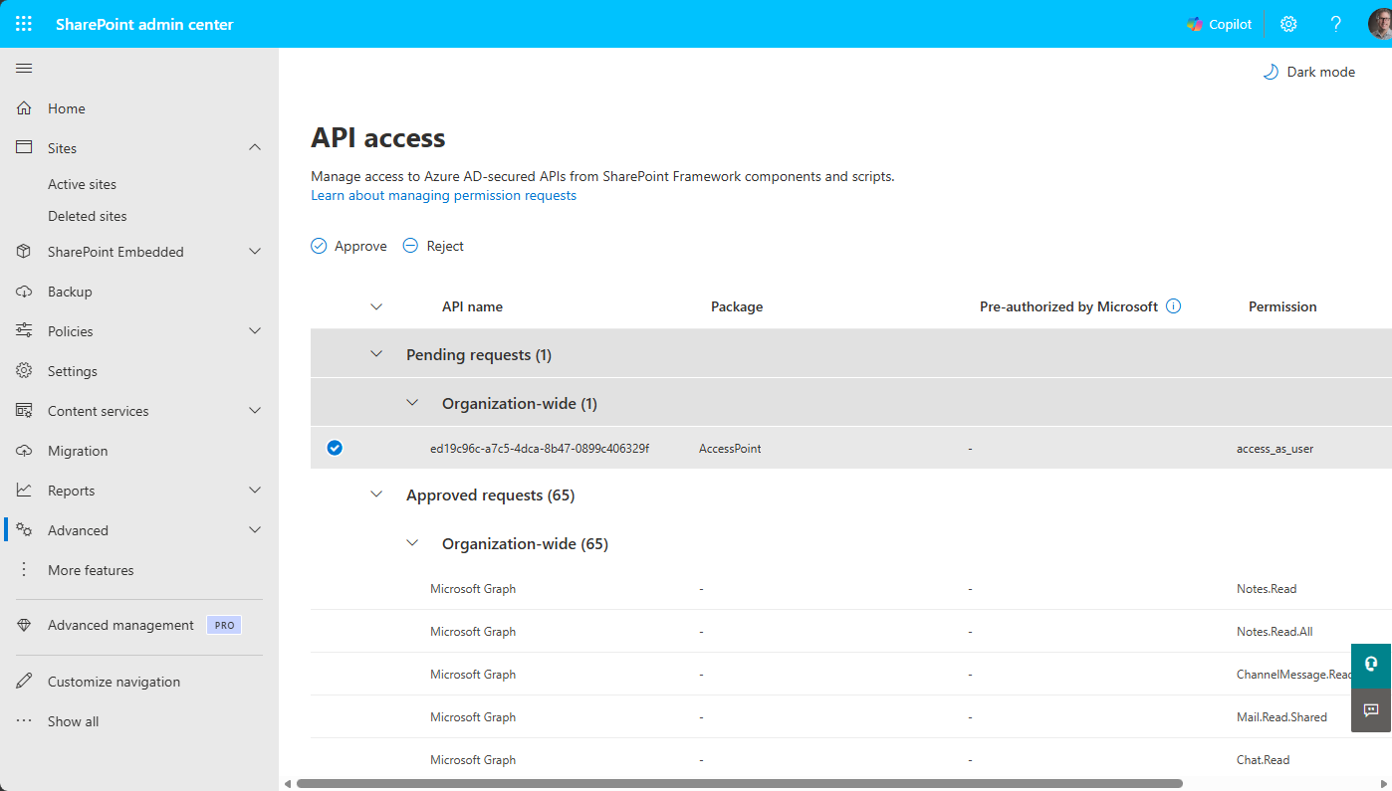Click Customize navigation
Screen dimensions: 1392x791
click(x=114, y=682)
